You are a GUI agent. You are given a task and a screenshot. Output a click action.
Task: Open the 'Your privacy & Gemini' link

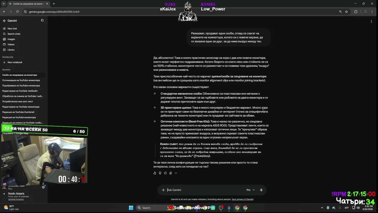click(242, 199)
